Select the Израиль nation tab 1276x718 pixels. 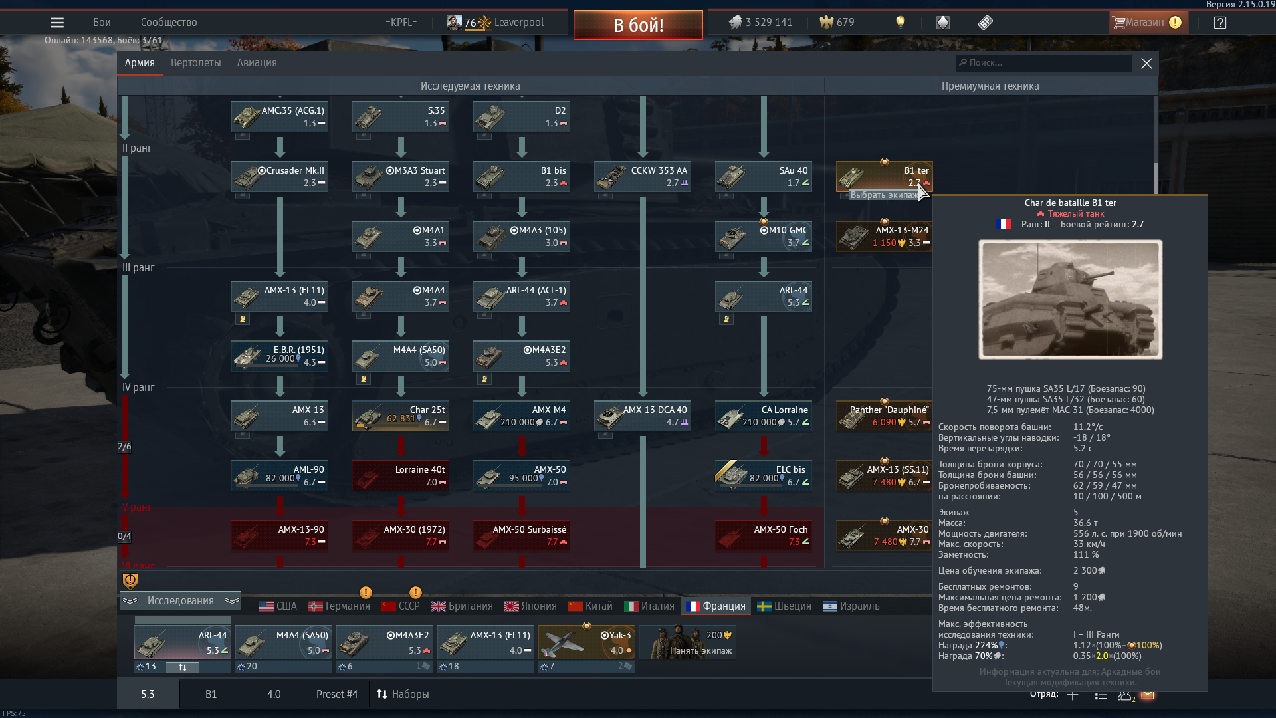click(x=851, y=606)
